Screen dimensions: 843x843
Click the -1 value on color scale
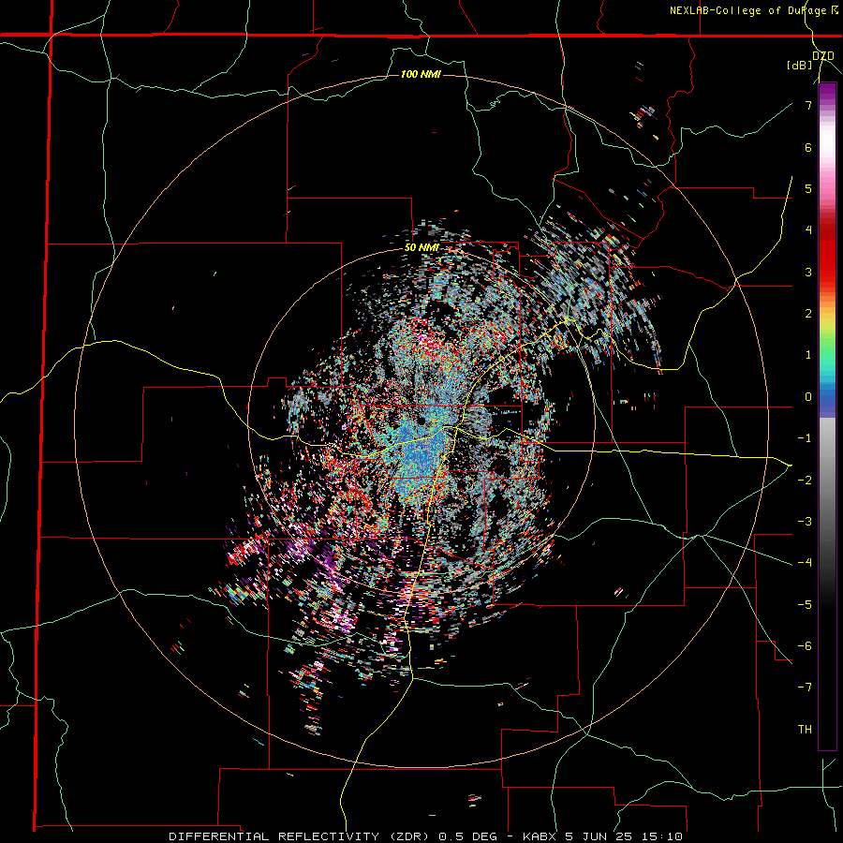tap(805, 438)
